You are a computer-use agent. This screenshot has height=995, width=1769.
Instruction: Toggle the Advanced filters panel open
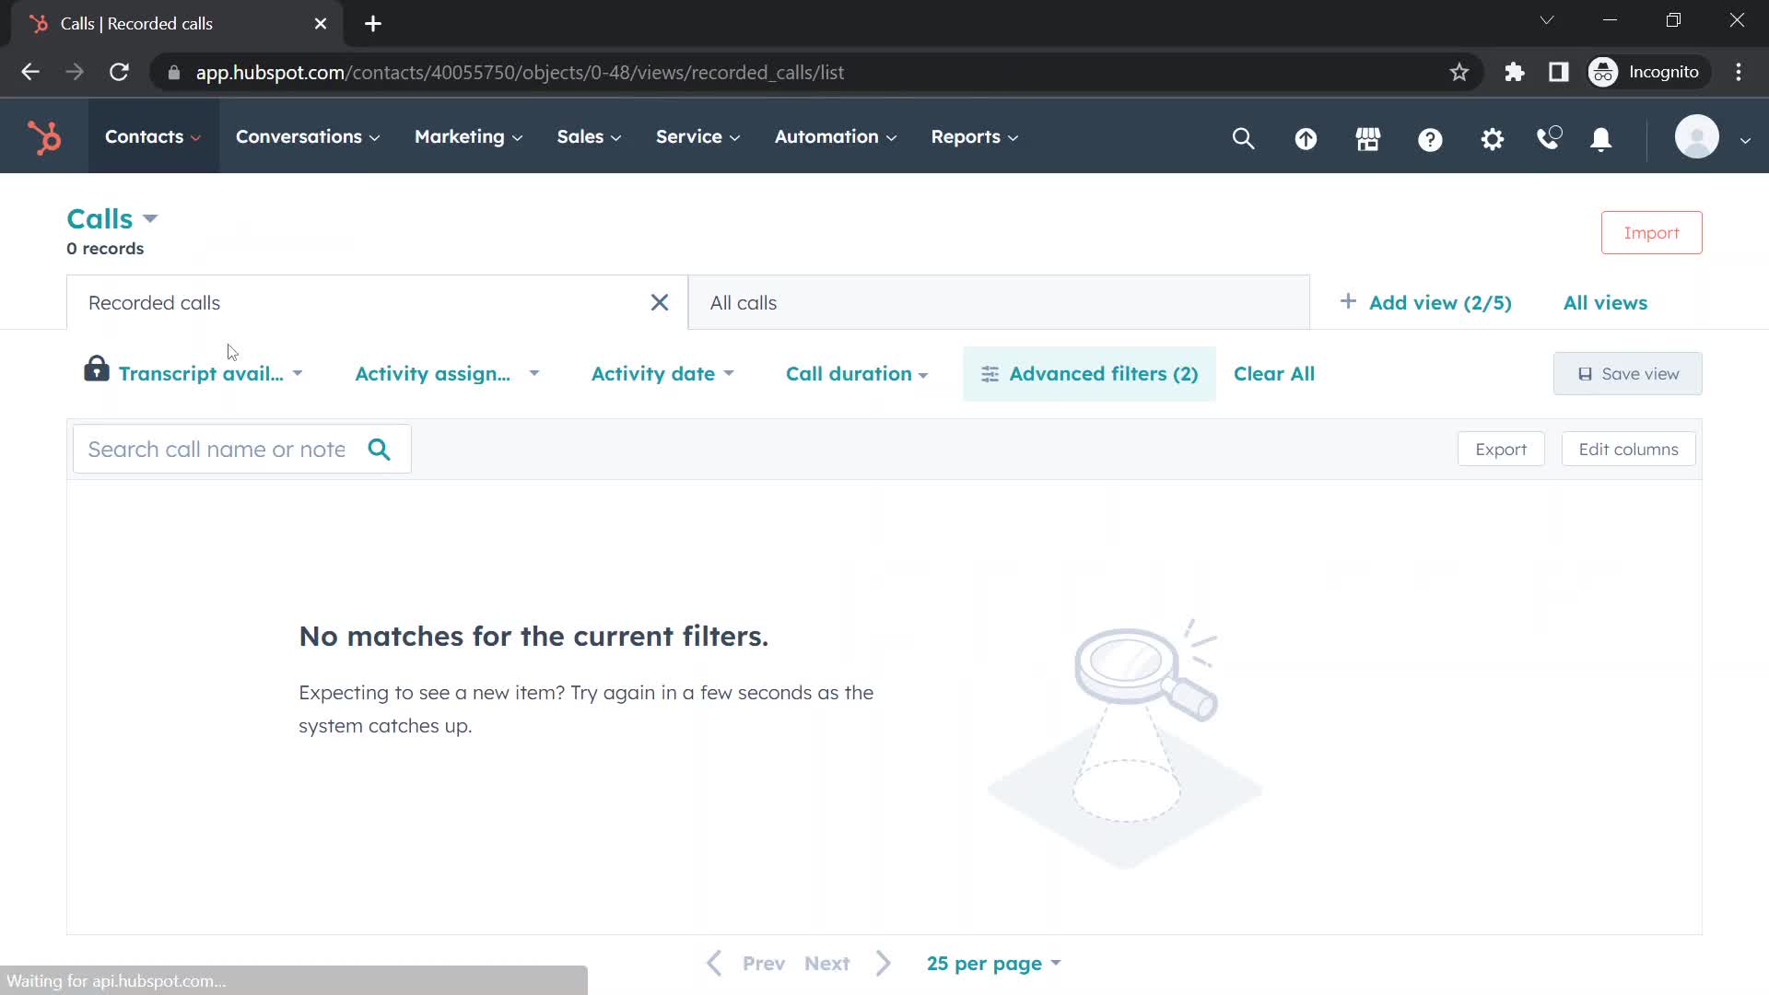[x=1089, y=373]
